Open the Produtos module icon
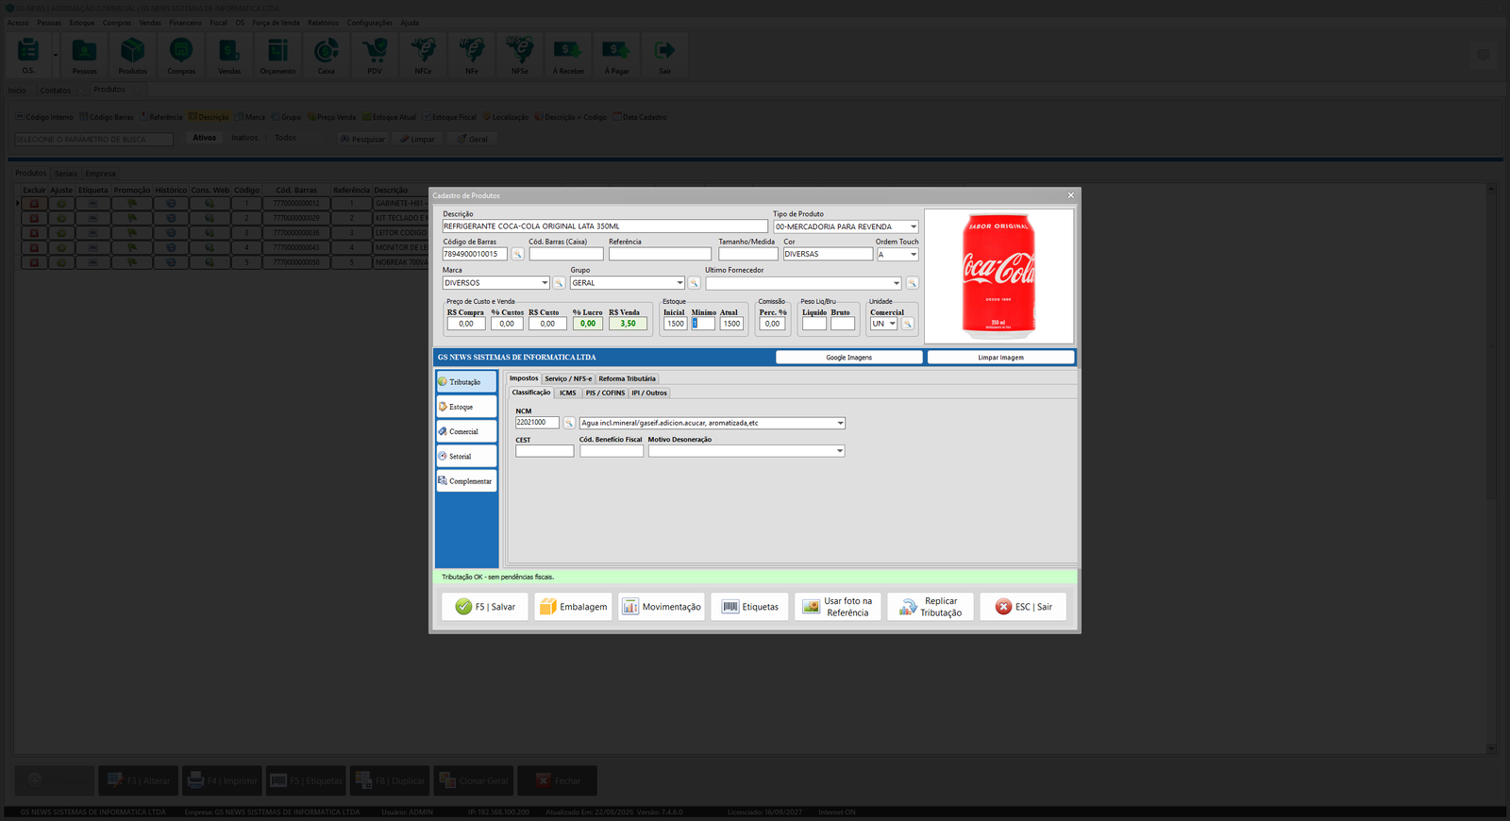 point(133,55)
